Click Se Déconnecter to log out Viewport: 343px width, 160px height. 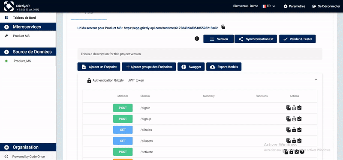tap(326, 6)
